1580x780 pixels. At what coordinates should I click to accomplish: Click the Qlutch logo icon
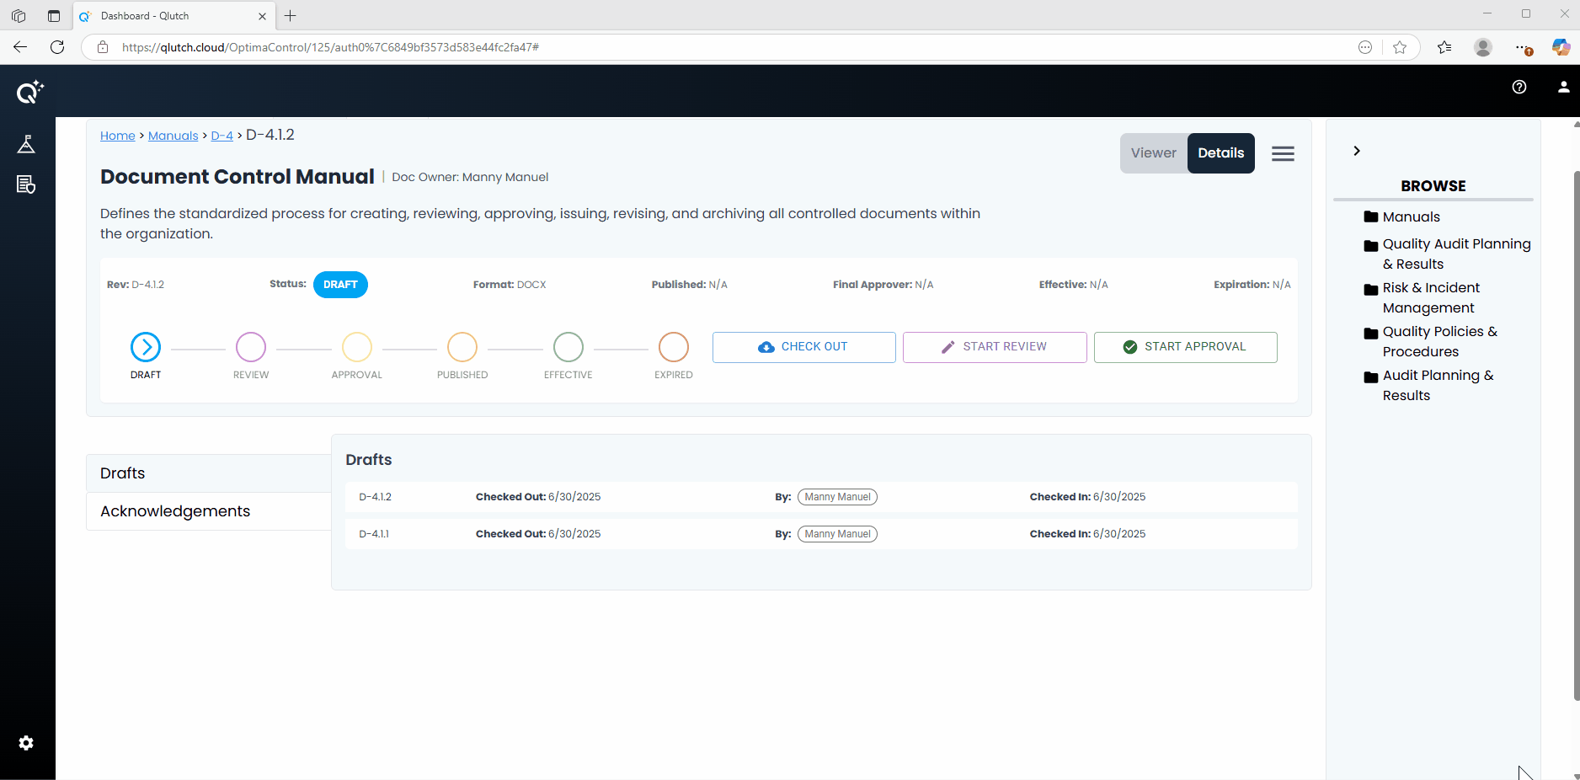tap(29, 92)
